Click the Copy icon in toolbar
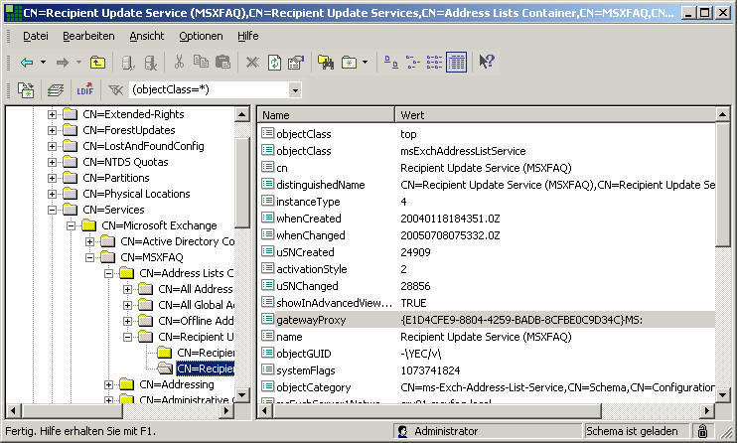Screen dimensions: 737x443 [x=202, y=62]
